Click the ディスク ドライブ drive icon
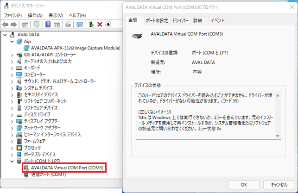The height and width of the screenshot is (193, 298). pyautogui.click(x=19, y=115)
